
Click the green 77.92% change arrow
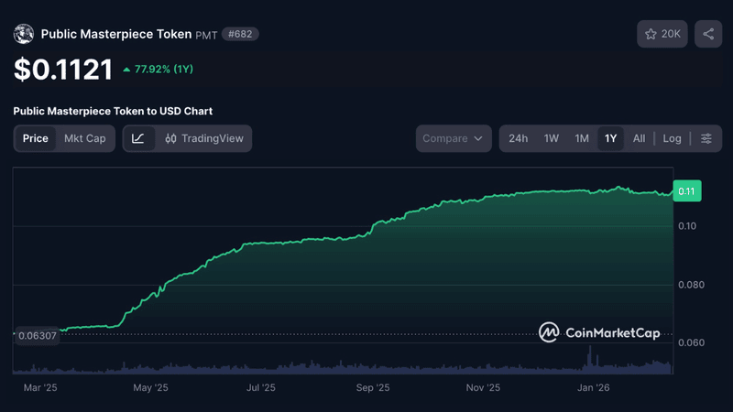pos(126,69)
